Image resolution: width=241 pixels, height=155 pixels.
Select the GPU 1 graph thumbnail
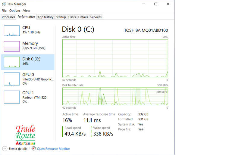coord(12,97)
